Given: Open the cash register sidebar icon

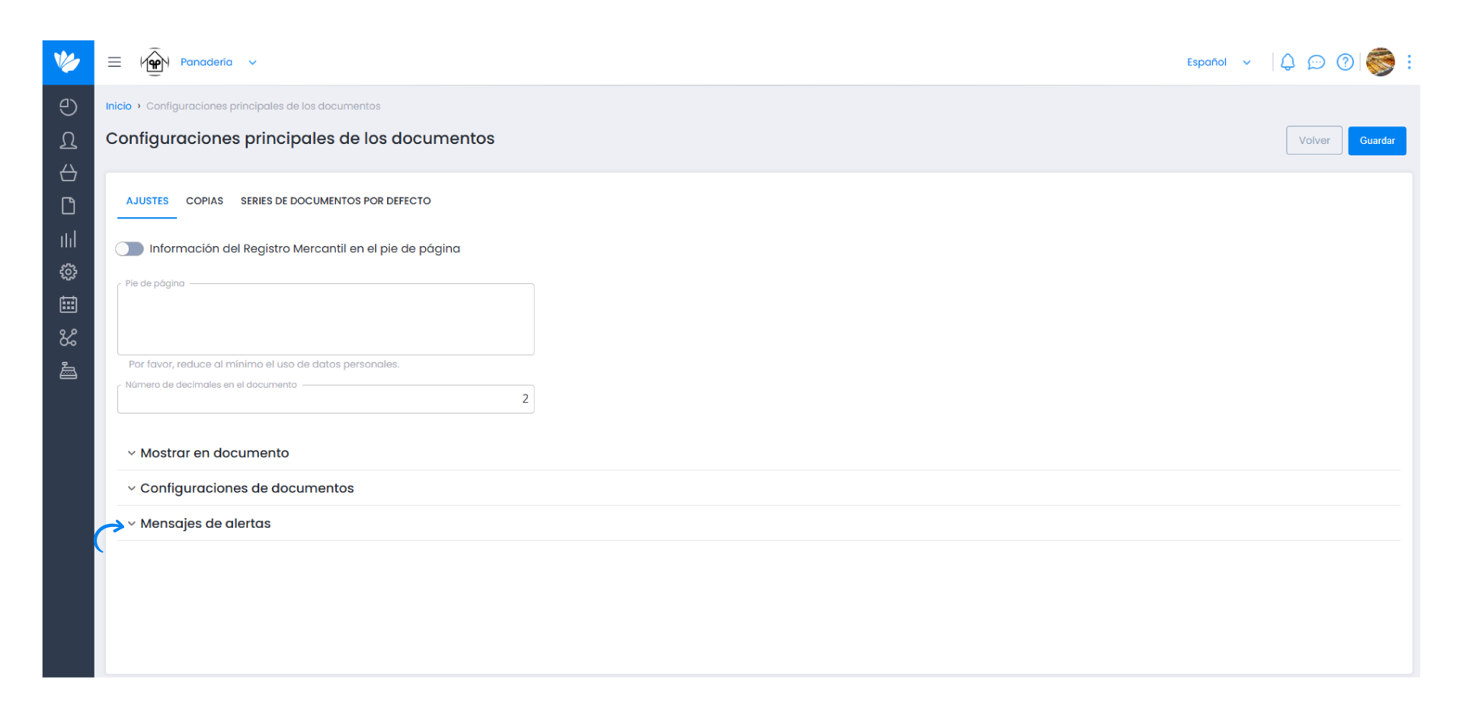Looking at the screenshot, I should coord(69,371).
